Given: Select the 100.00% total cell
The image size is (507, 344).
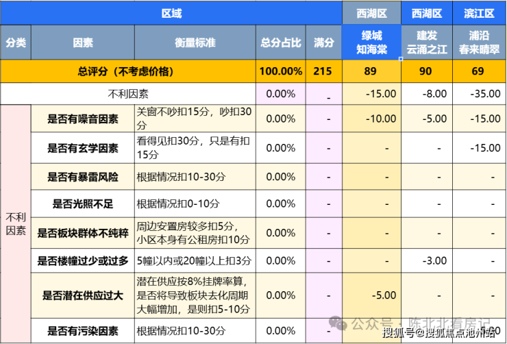Looking at the screenshot, I should 281,71.
